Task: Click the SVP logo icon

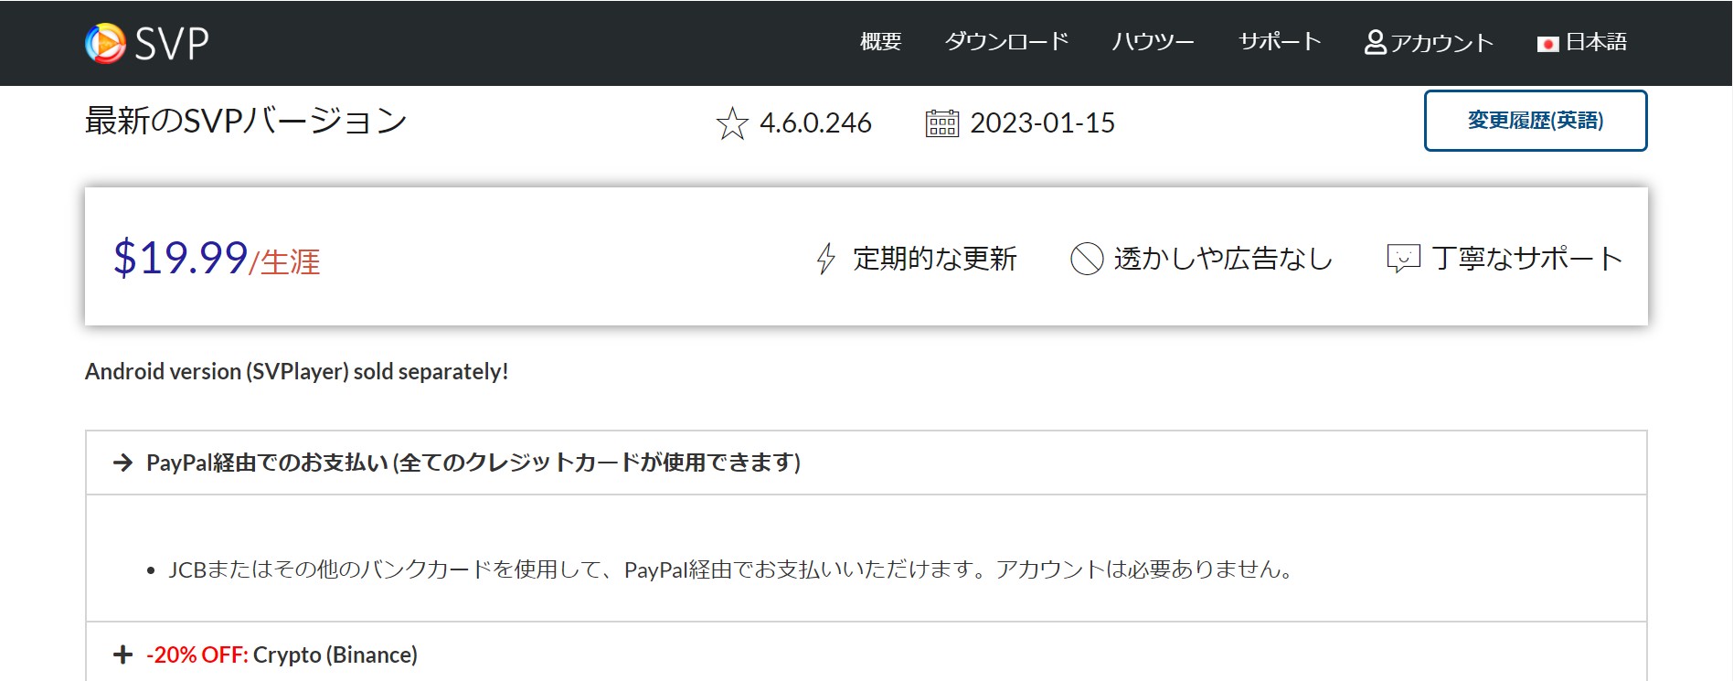Action: coord(105,43)
